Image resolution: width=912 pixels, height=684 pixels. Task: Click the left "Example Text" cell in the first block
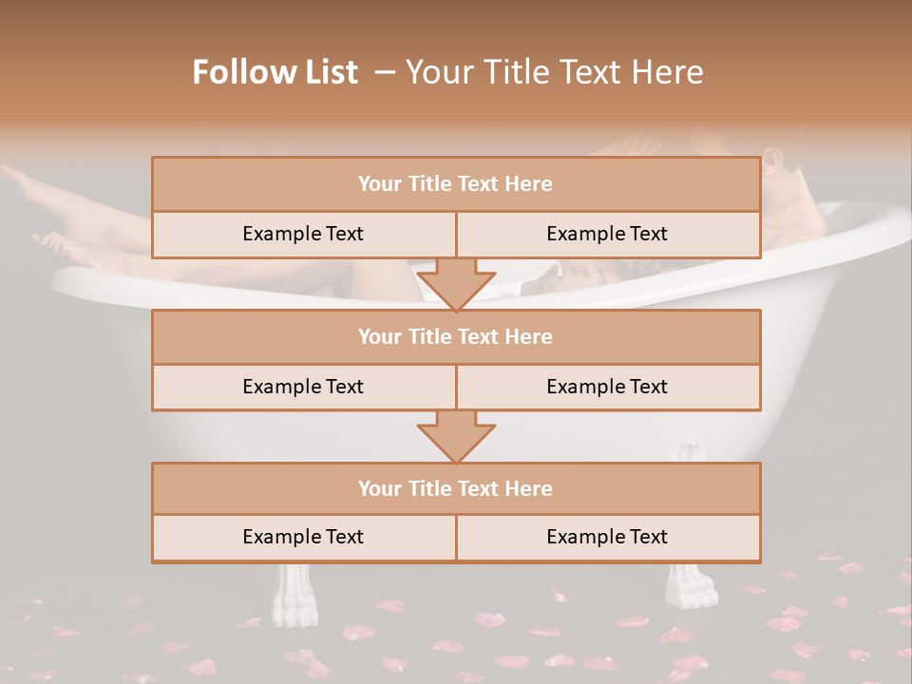pos(303,234)
